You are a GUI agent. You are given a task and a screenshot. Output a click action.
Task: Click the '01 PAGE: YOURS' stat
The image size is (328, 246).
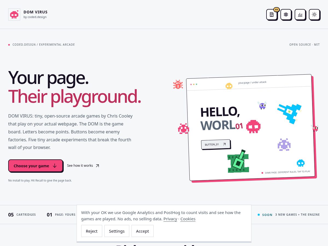tap(61, 215)
